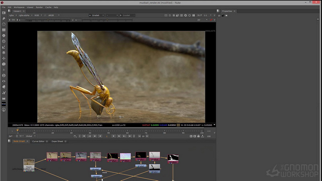The width and height of the screenshot is (322, 181).
Task: Open the Image nodes toolbar icon
Action: click(x=4, y=13)
